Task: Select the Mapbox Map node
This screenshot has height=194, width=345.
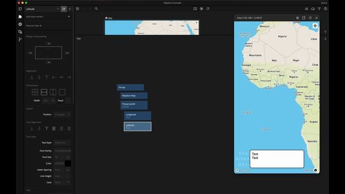Action: tap(134, 96)
